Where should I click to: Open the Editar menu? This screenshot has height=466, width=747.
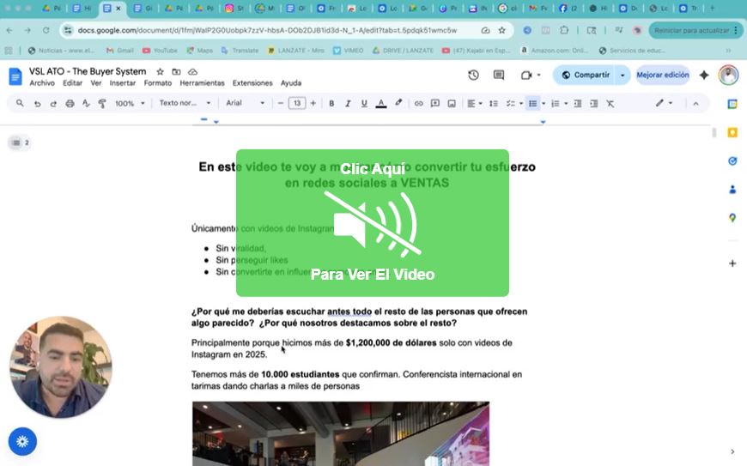[72, 83]
